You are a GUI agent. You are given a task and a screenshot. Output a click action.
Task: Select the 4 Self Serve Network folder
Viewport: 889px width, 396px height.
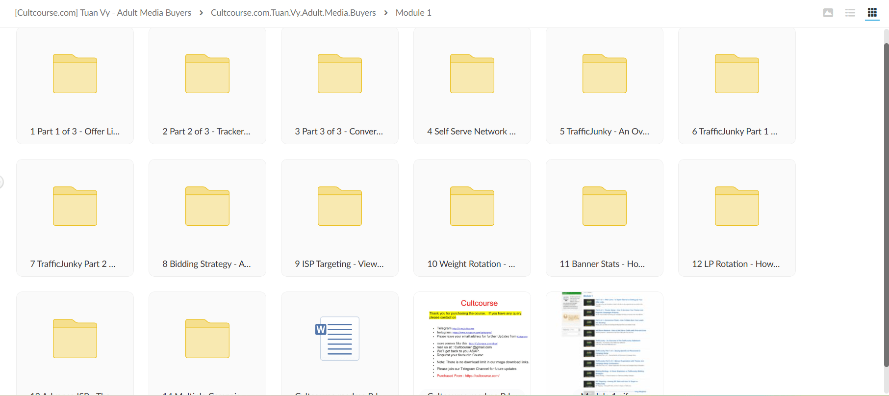pos(472,86)
